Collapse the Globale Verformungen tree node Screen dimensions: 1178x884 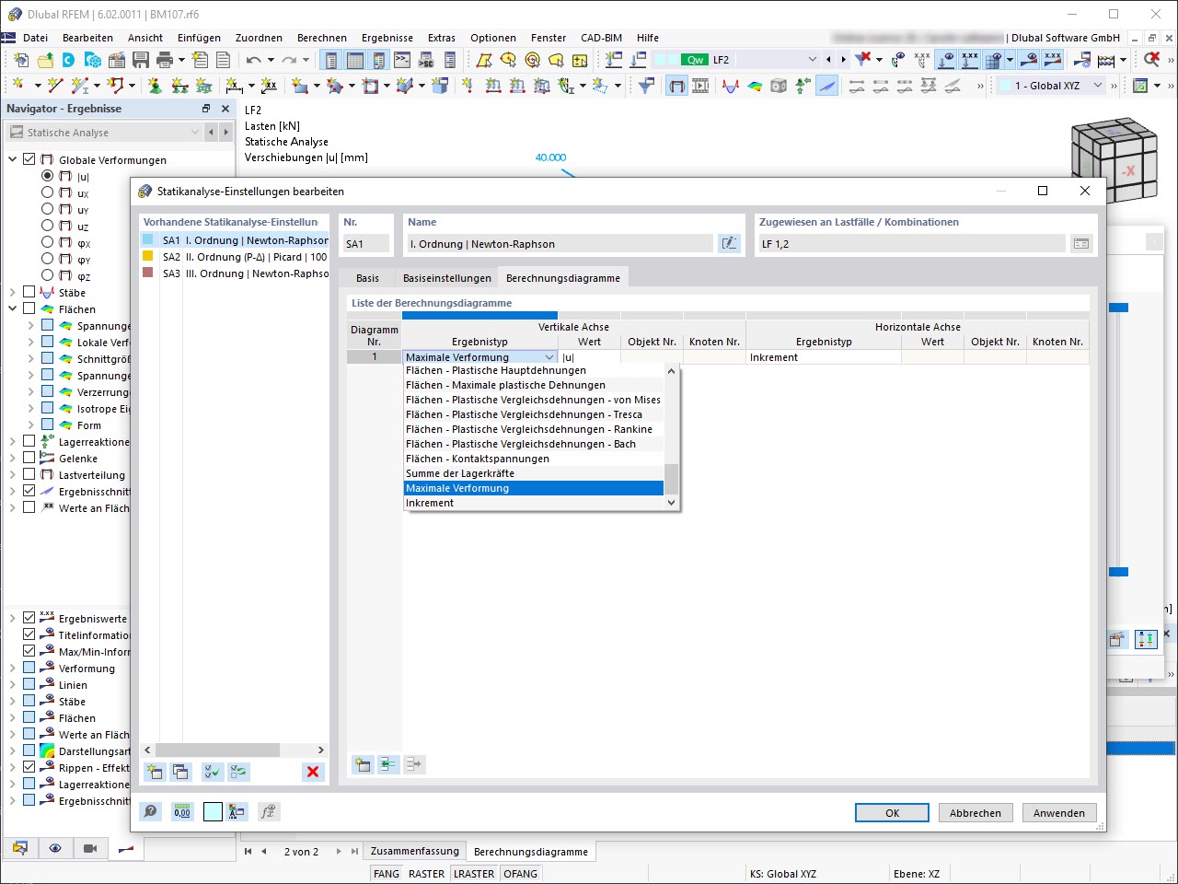[x=13, y=159]
